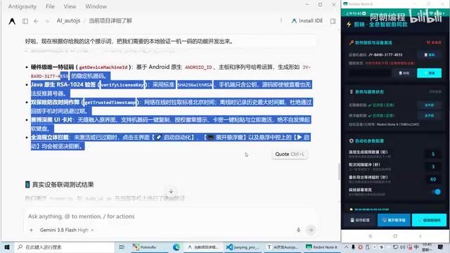Image resolution: width=450 pixels, height=253 pixels.
Task: Click the microphone voice input icon
Action: (x=298, y=230)
